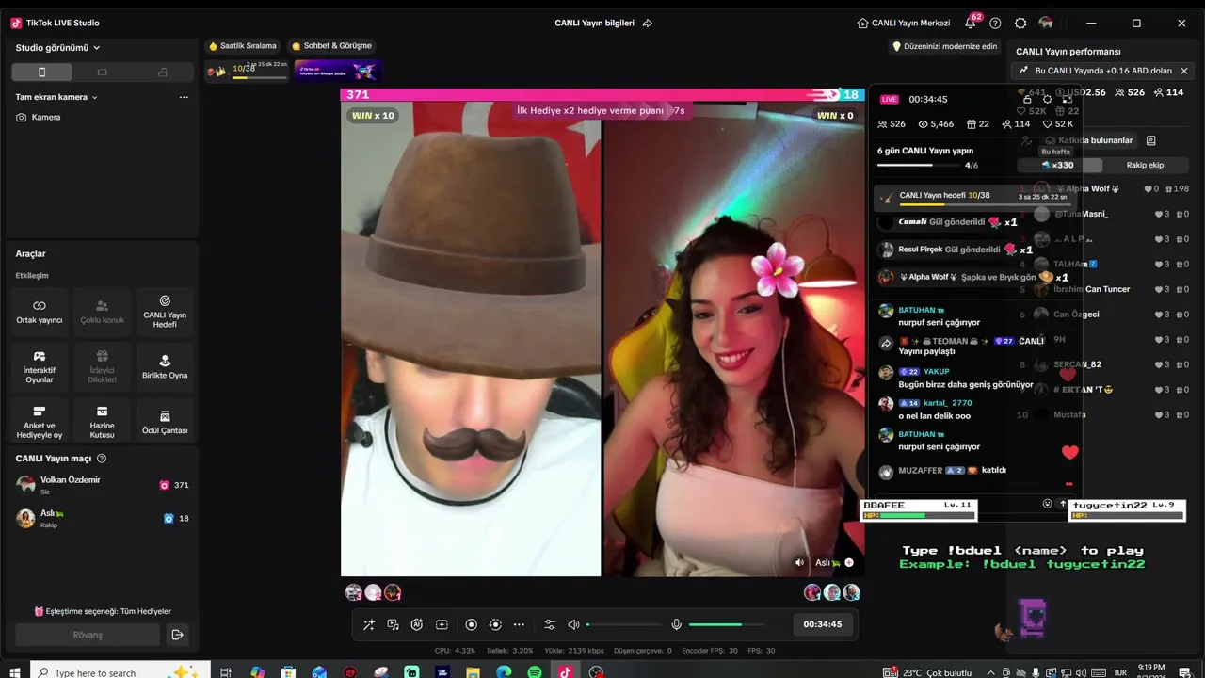
Task: Open the Sohbet & Görüşme chip
Action: [331, 46]
